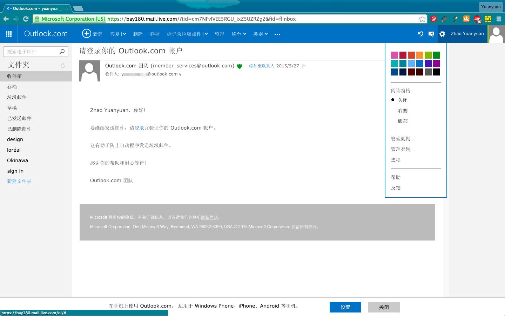The image size is (505, 316).
Task: Open 帮助 in settings menu
Action: tap(396, 177)
